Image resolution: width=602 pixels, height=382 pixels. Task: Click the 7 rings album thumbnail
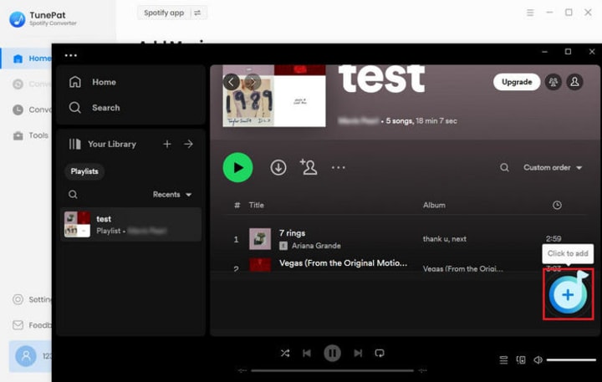coord(260,239)
